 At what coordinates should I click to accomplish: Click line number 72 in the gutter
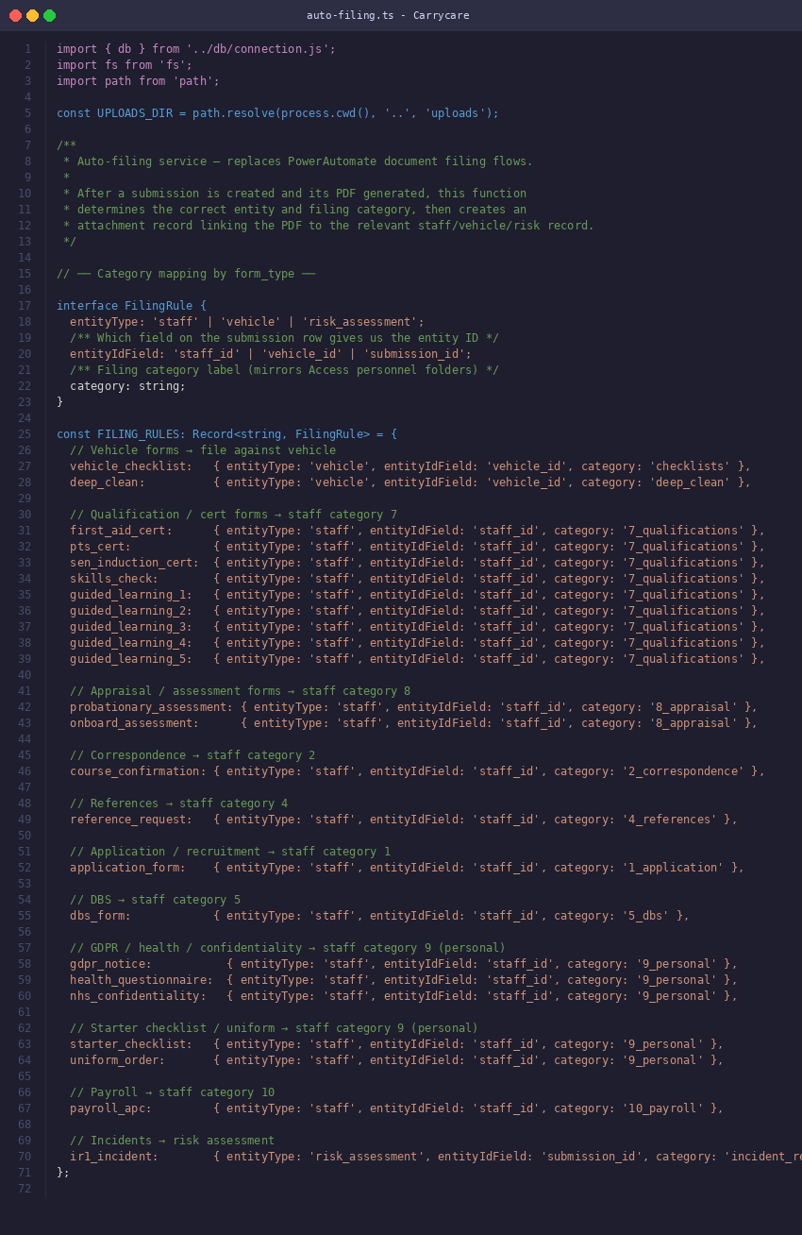[x=25, y=1188]
